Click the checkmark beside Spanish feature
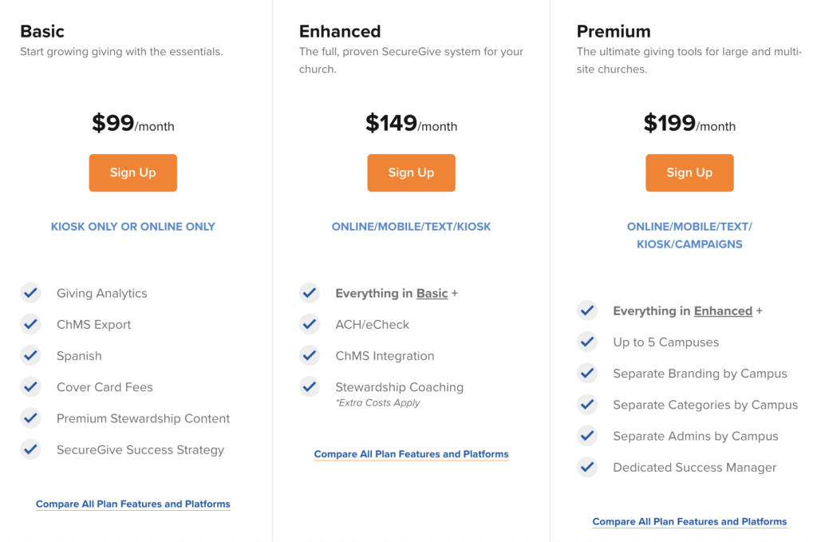The width and height of the screenshot is (817, 542). [x=30, y=355]
